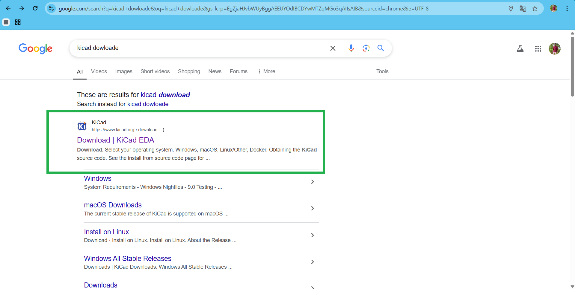Click the location permission icon
The width and height of the screenshot is (575, 289).
pos(511,9)
